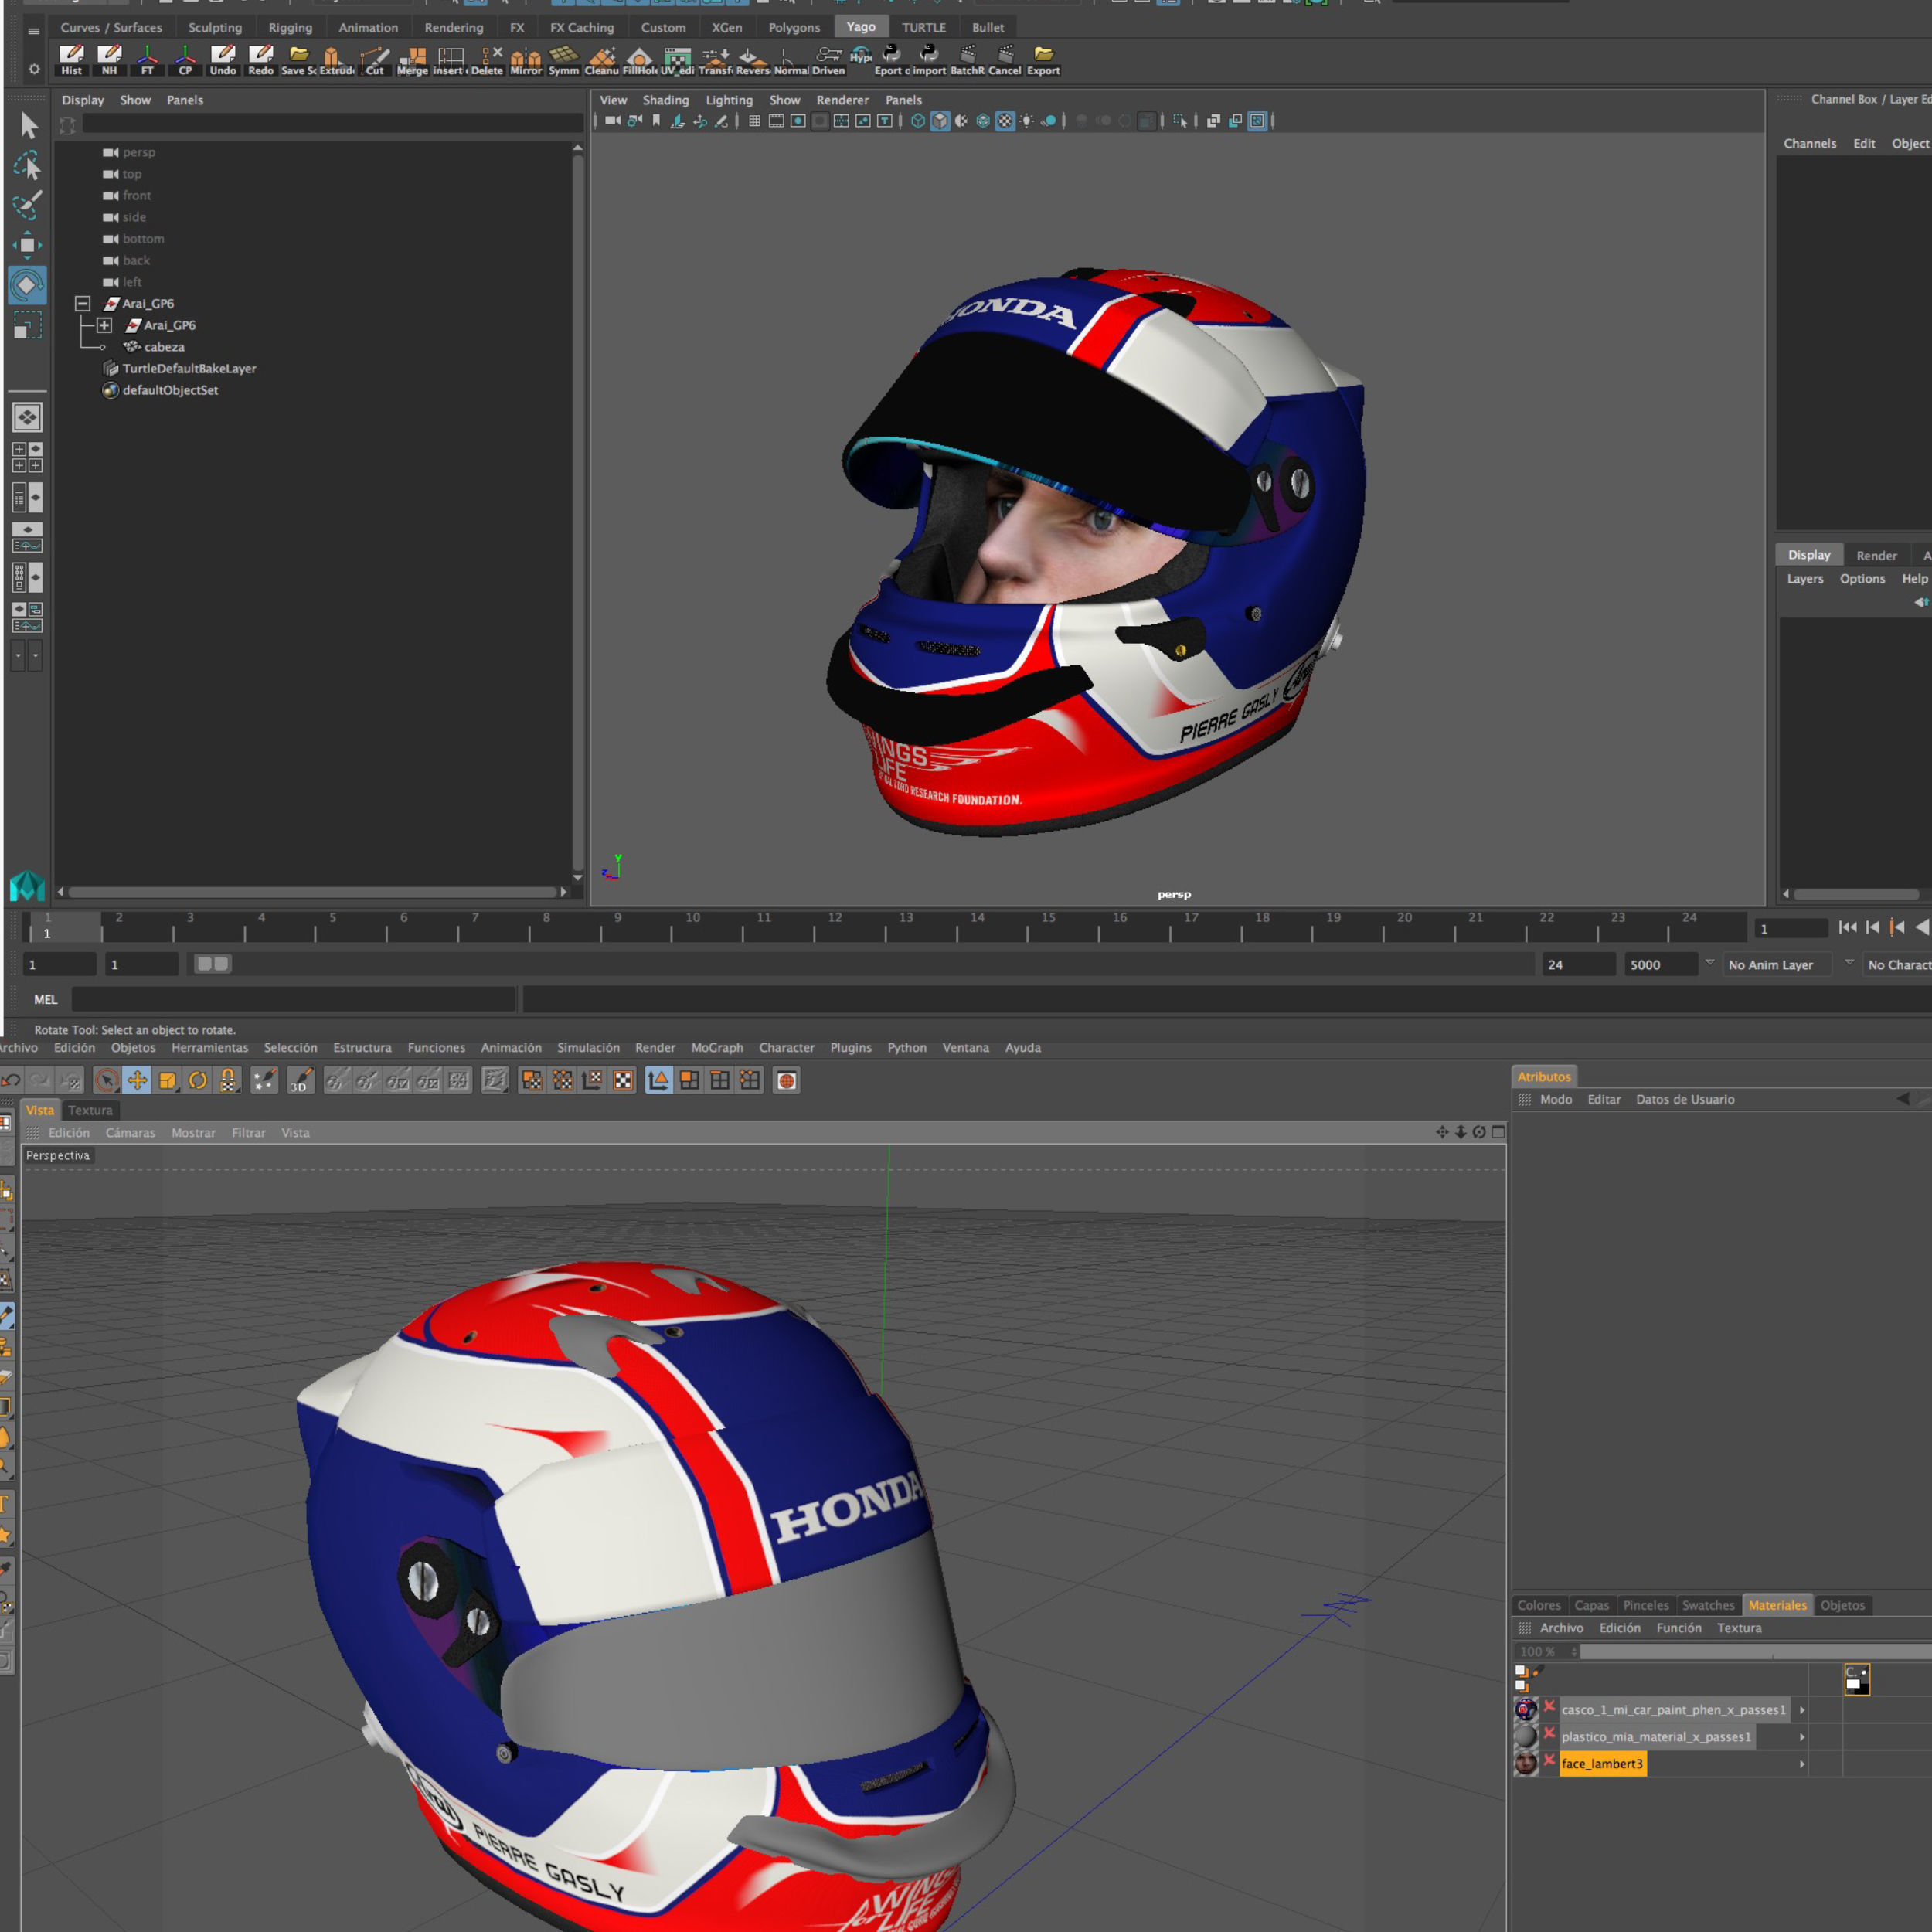This screenshot has width=1932, height=1932.
Task: Click the Render layer tab button
Action: 1876,555
